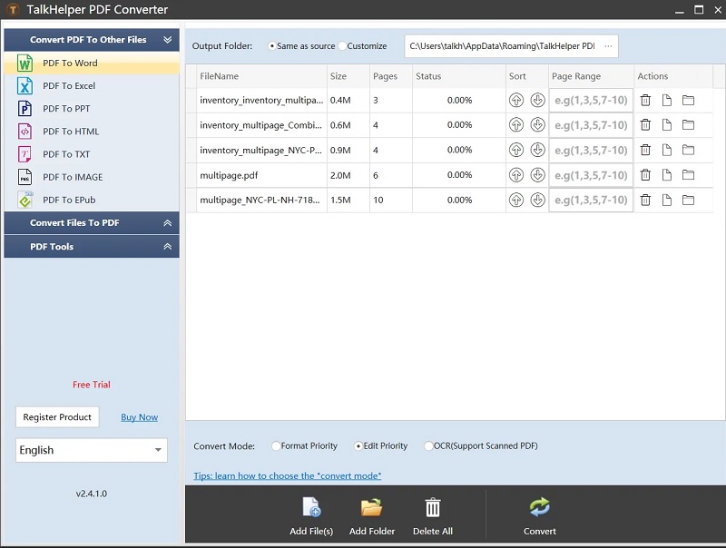
Task: Open folder of inventory_multipage_Combi file
Action: (689, 125)
